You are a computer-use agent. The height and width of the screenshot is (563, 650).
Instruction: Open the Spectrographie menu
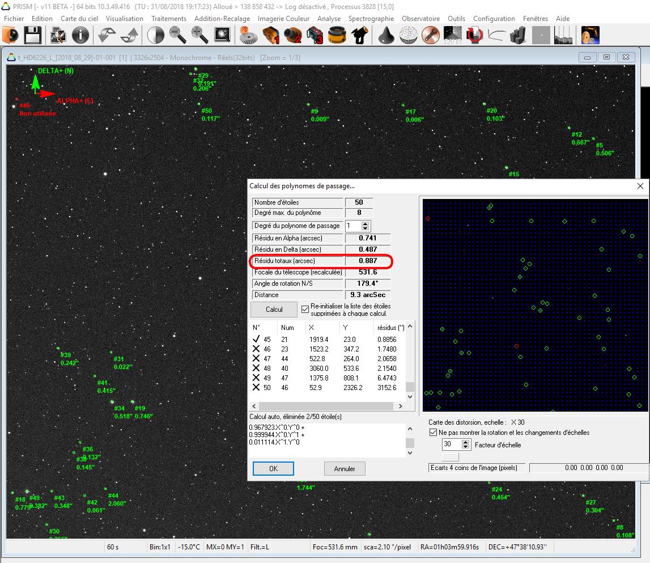pyautogui.click(x=371, y=19)
